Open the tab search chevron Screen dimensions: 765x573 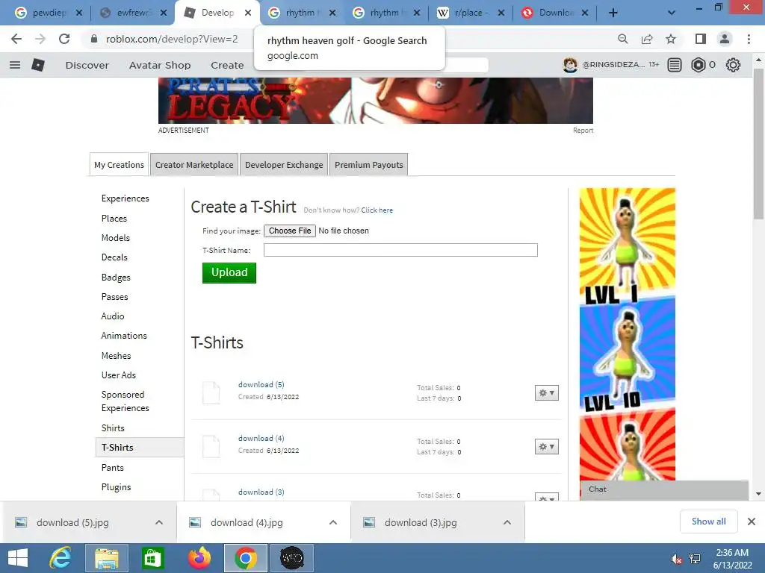point(672,13)
